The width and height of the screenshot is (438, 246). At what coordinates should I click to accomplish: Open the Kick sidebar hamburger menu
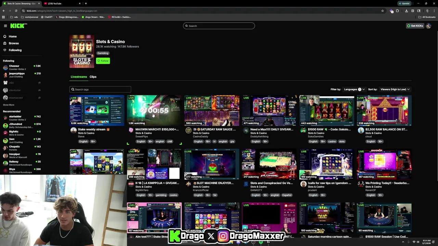coord(5,26)
